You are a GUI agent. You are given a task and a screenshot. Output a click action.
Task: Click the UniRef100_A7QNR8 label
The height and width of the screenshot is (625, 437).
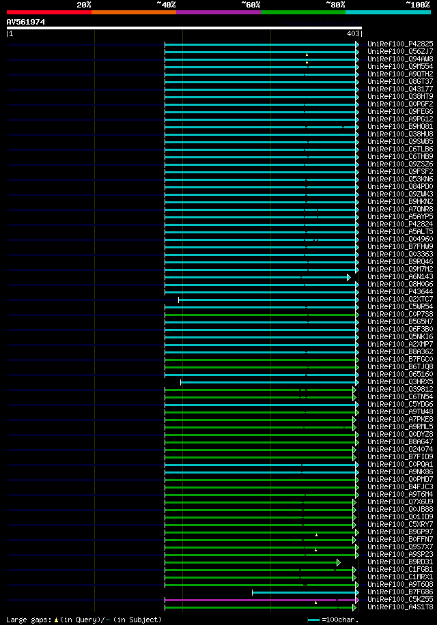click(x=400, y=209)
